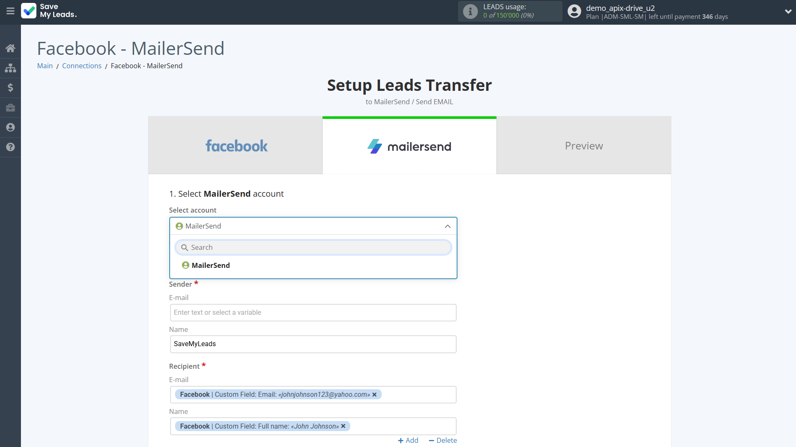The image size is (796, 447).
Task: Click the briefcase sidebar icon
Action: (10, 108)
